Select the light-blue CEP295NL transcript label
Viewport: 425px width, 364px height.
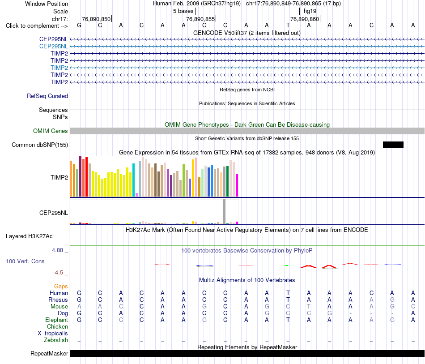tap(53, 47)
